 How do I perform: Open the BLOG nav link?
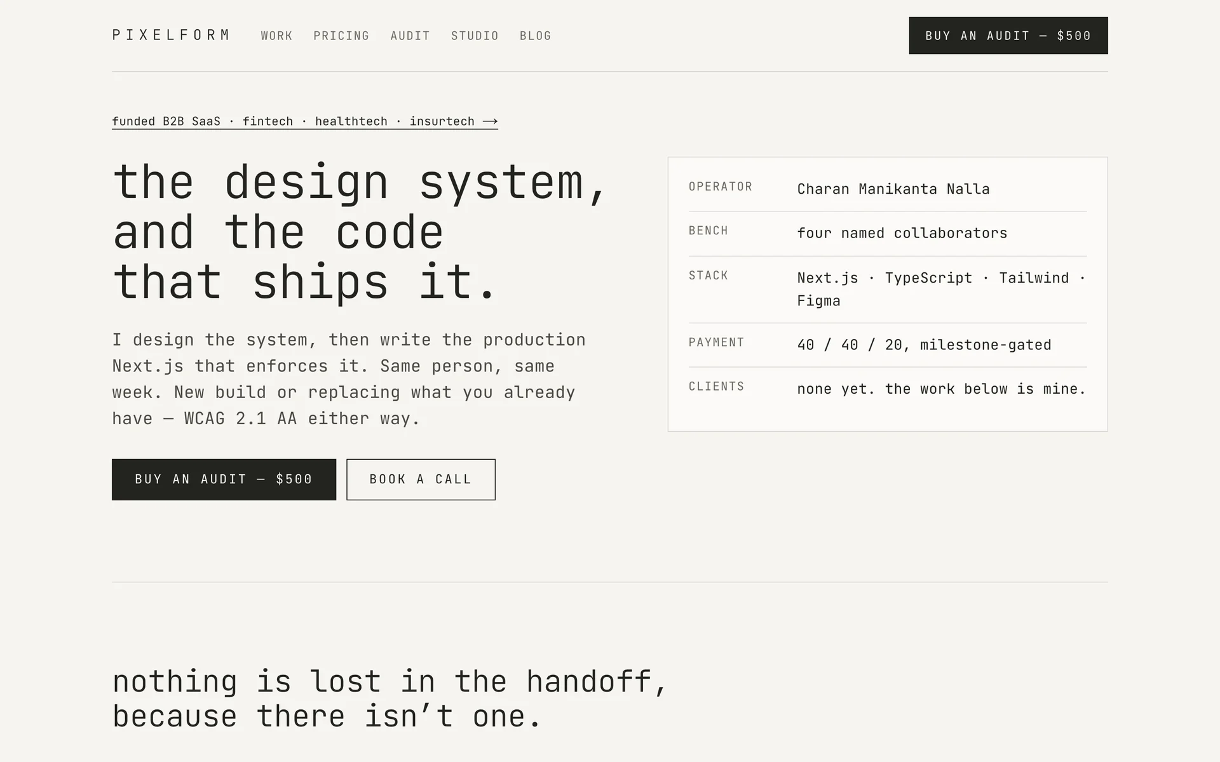(x=535, y=36)
